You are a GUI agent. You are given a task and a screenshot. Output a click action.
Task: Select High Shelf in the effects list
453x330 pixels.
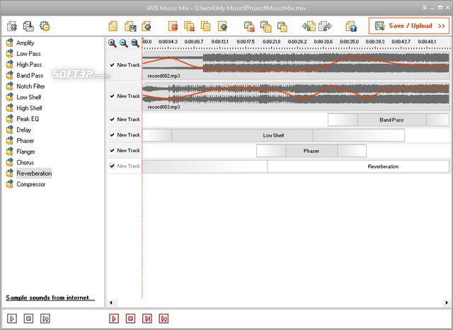coord(30,108)
